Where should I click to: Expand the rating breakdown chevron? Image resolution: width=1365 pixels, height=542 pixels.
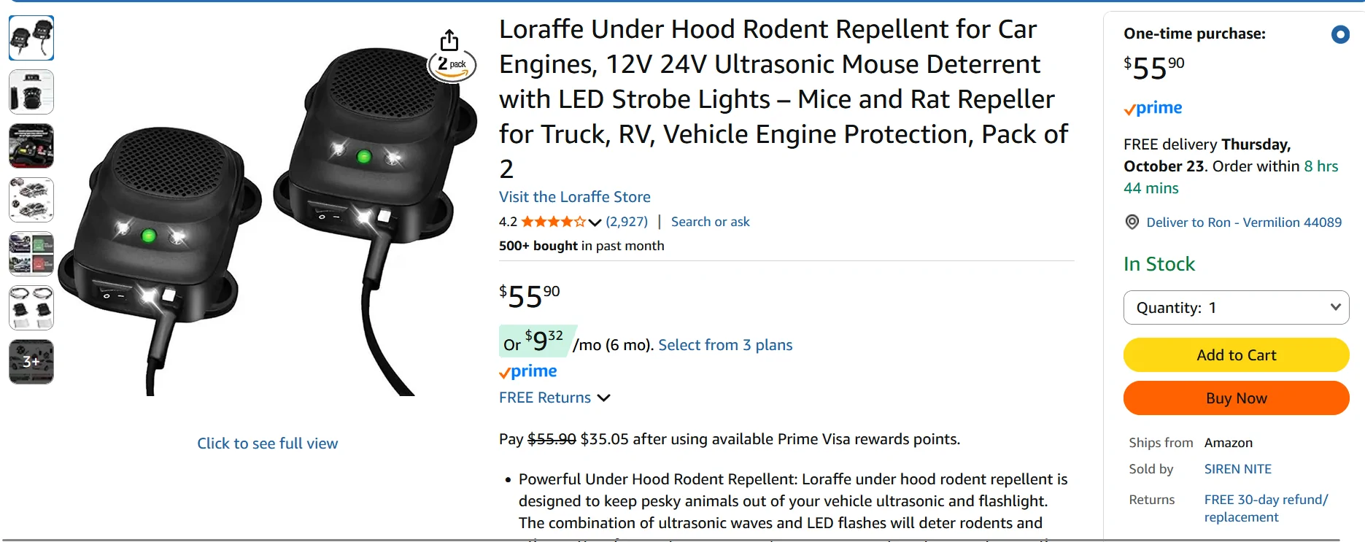(595, 222)
